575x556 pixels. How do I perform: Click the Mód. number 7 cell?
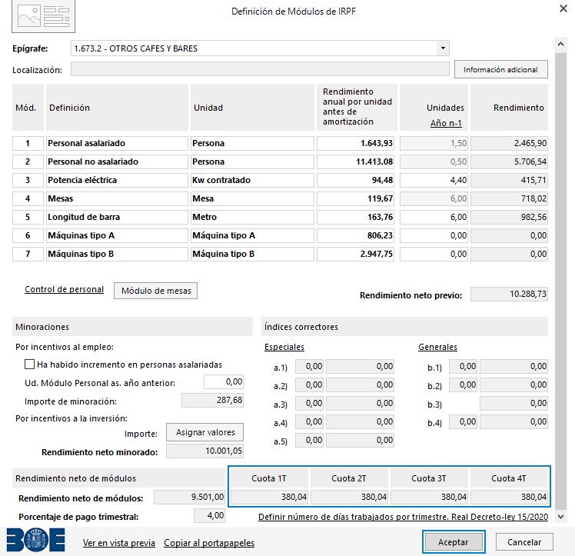[x=28, y=254]
